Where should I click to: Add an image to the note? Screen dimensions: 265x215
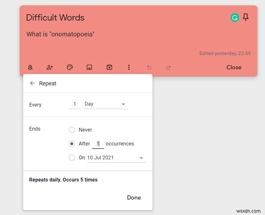(x=89, y=67)
